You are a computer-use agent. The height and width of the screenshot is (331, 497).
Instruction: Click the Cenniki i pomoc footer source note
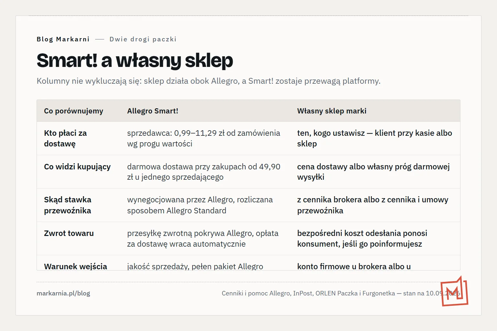tap(341, 293)
